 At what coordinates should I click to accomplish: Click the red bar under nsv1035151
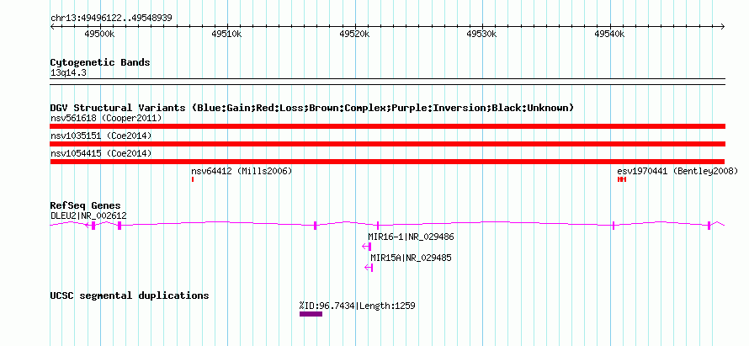coord(387,144)
